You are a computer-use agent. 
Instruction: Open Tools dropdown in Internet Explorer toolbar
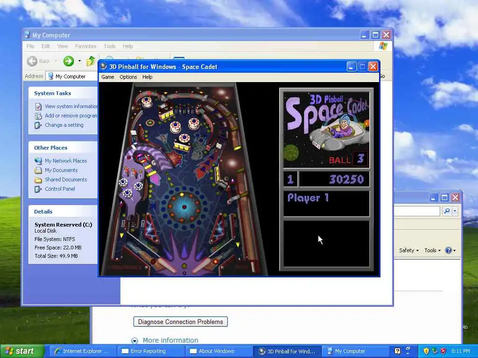(432, 250)
